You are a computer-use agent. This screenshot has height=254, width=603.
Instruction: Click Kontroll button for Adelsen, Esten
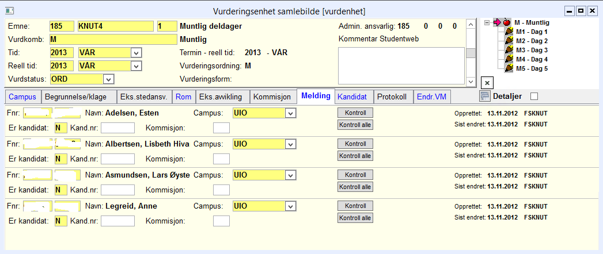[355, 113]
